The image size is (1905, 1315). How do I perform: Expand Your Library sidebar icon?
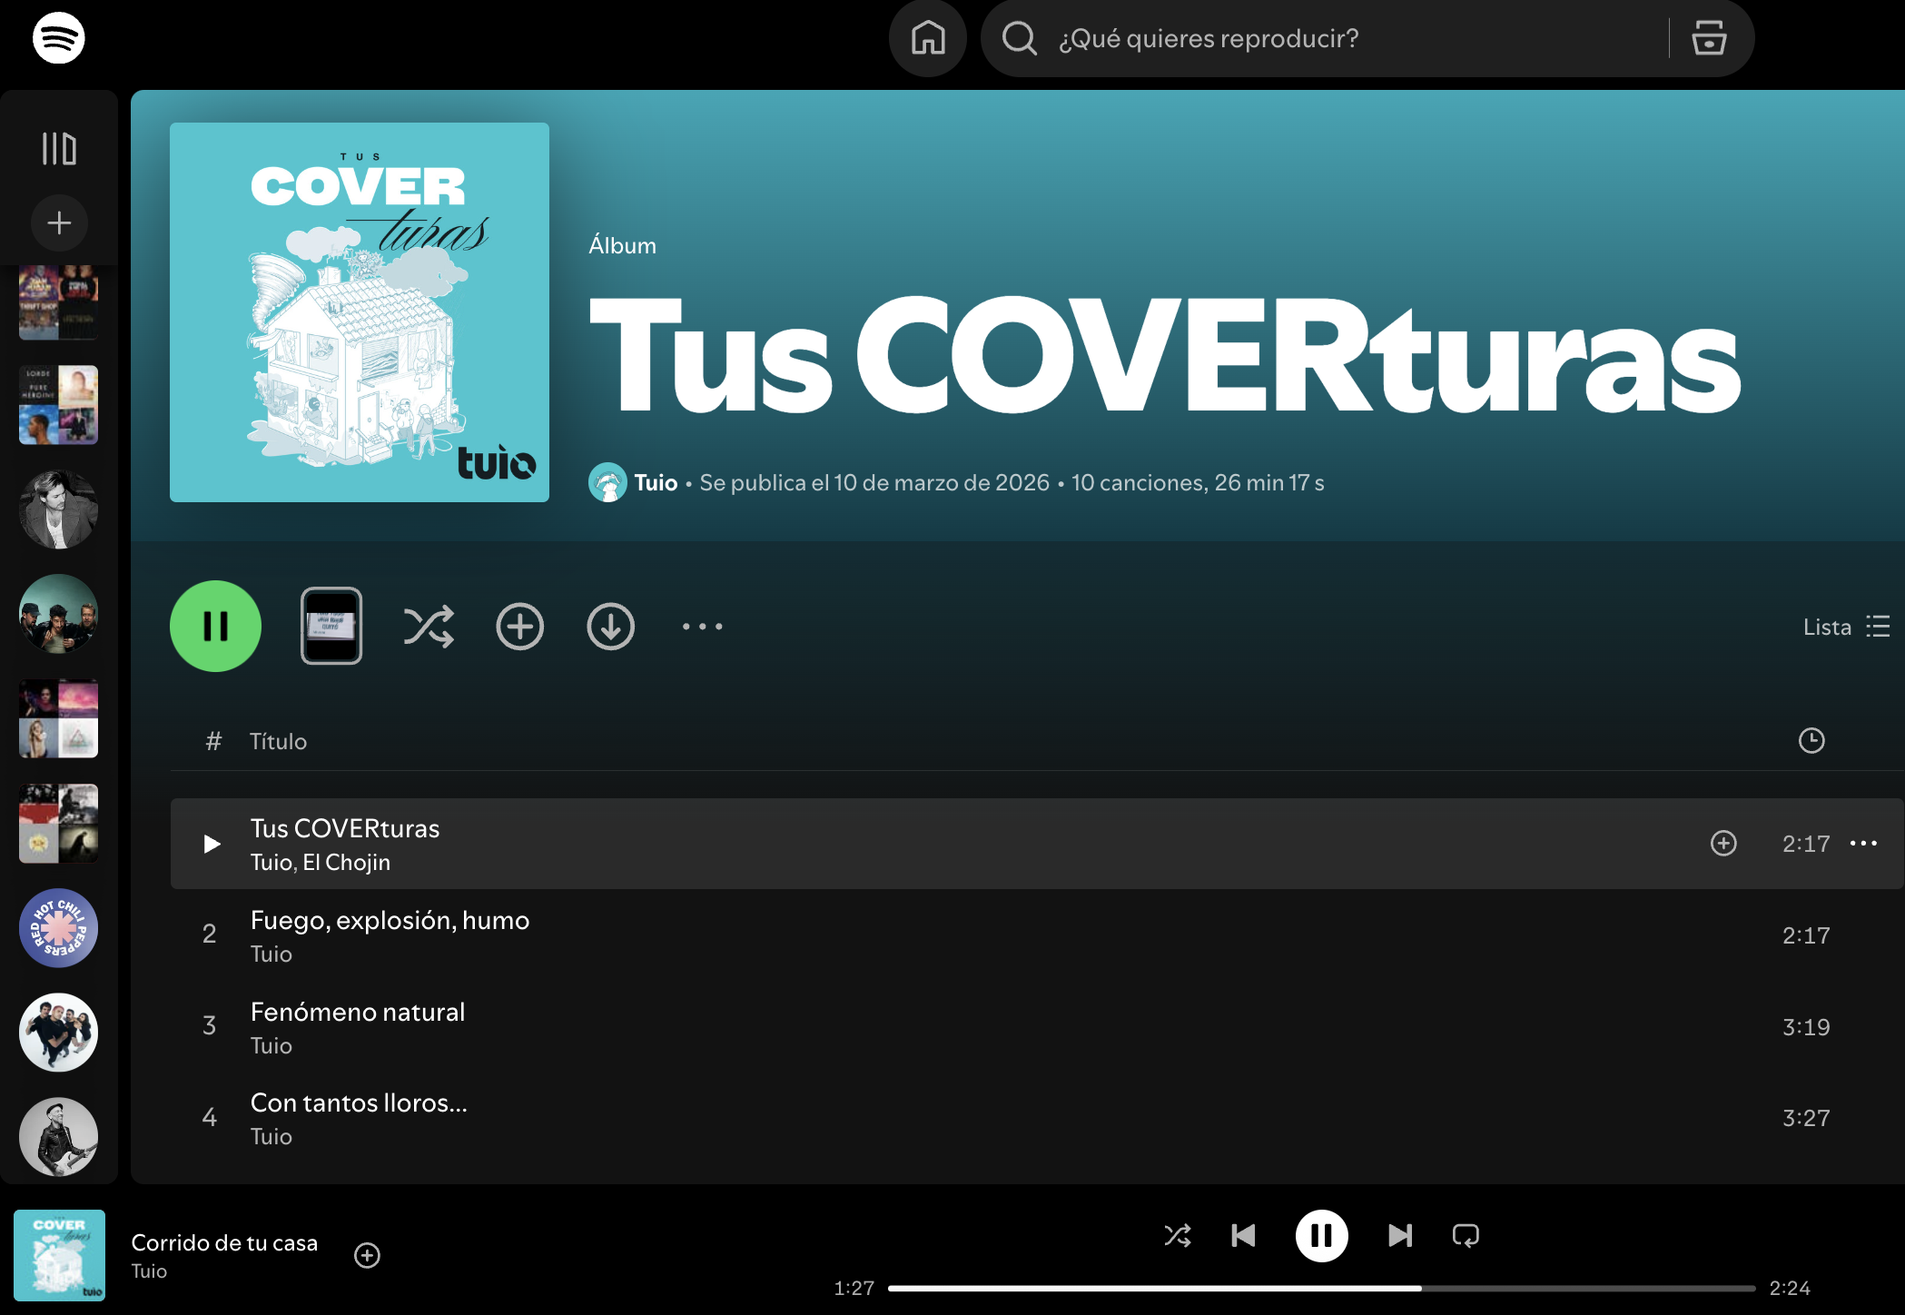tap(59, 148)
